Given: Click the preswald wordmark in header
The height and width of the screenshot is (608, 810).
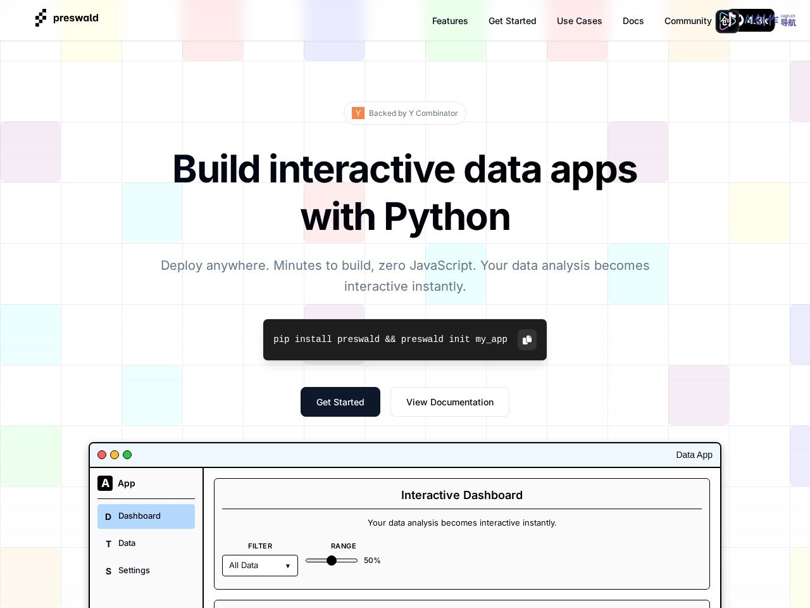Looking at the screenshot, I should coord(76,18).
